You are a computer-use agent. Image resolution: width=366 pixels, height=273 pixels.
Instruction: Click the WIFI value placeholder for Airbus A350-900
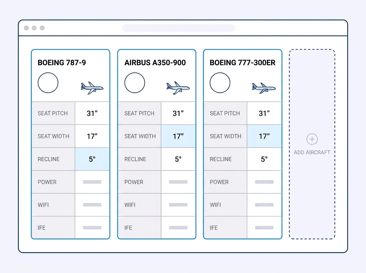tap(178, 205)
